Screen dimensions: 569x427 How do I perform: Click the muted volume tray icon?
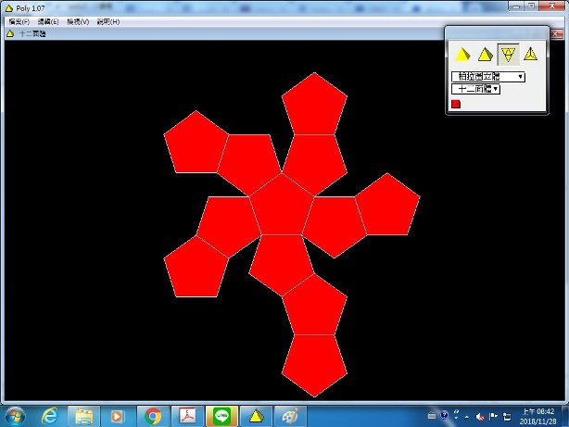point(480,417)
